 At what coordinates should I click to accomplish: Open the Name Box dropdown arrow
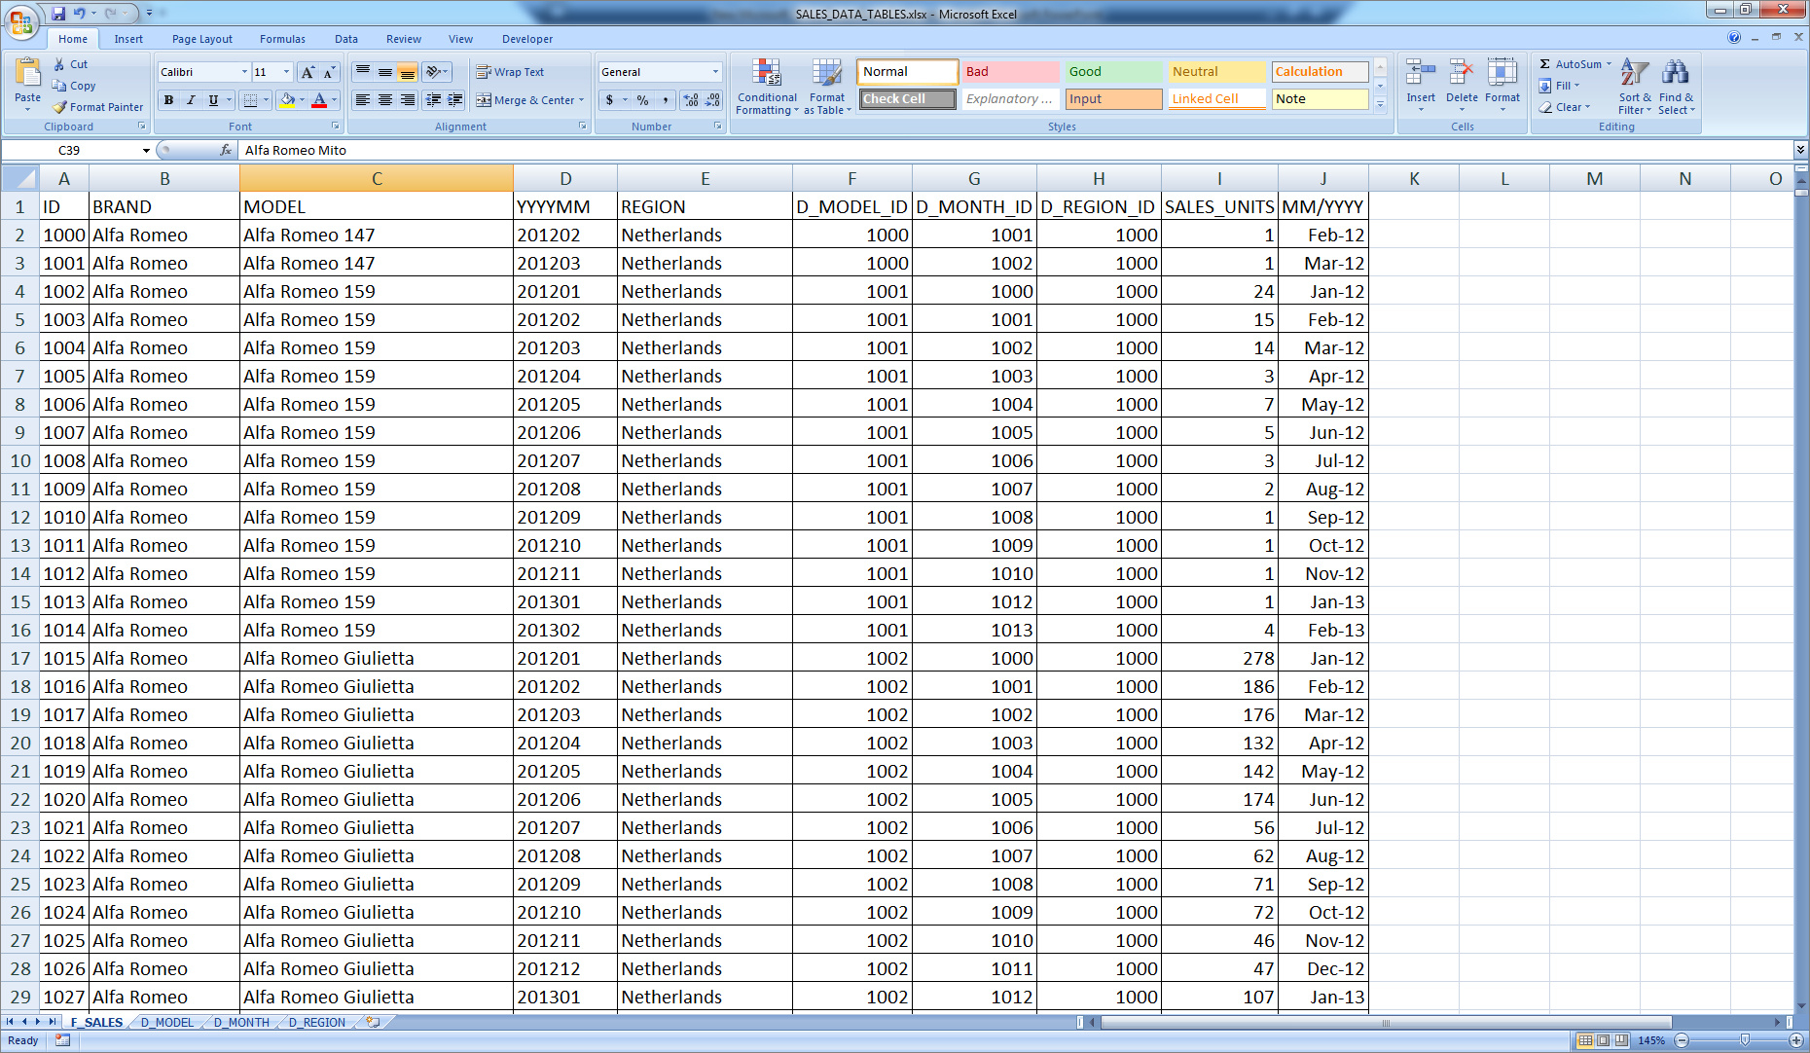[146, 151]
